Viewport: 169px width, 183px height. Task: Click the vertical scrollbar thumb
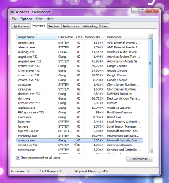[x=150, y=63]
